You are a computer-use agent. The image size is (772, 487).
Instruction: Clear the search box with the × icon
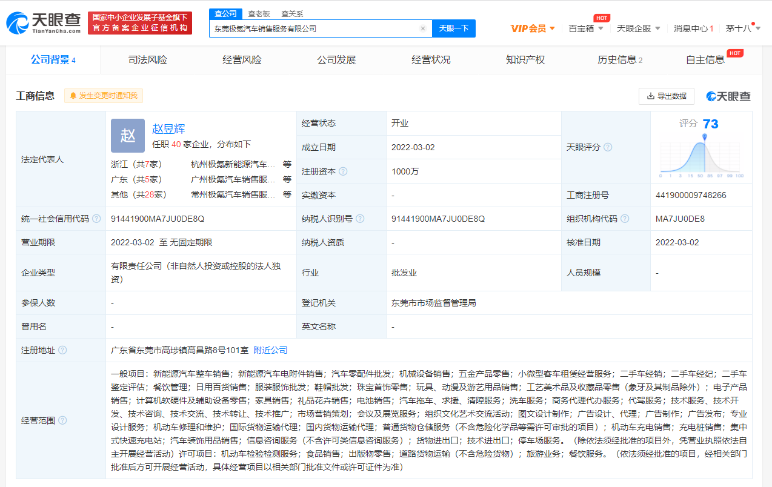tap(423, 28)
